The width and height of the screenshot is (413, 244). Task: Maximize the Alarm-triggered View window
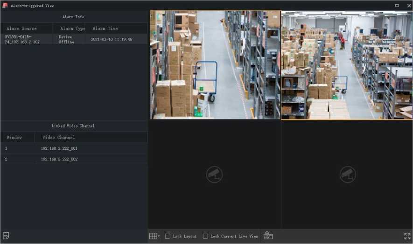(x=397, y=6)
